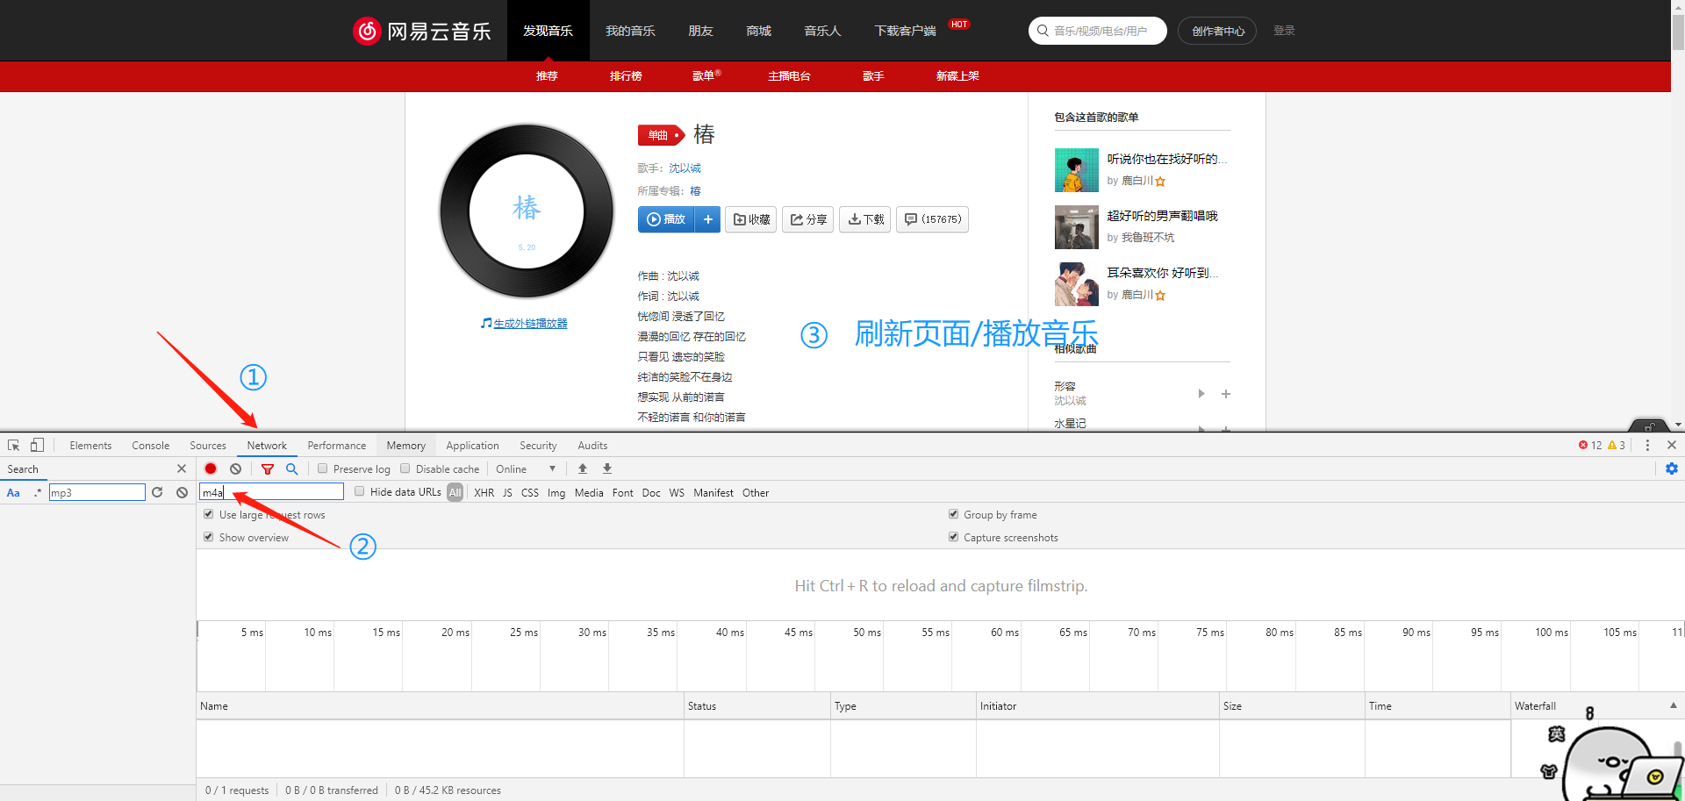Open artist link 沈以诚
The image size is (1685, 801).
[x=685, y=168]
